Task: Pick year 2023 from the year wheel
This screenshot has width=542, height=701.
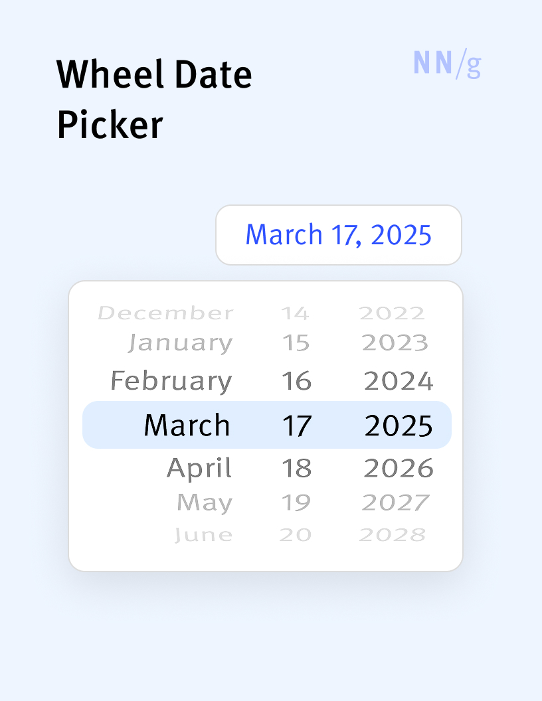Action: tap(395, 343)
